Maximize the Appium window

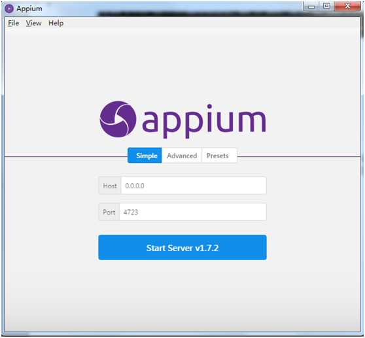click(x=326, y=6)
